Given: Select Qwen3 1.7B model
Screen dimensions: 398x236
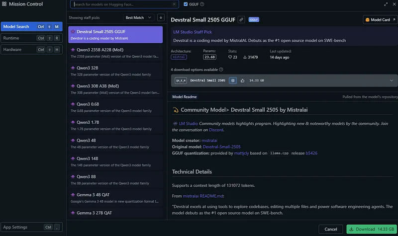Looking at the screenshot, I should tap(115, 125).
